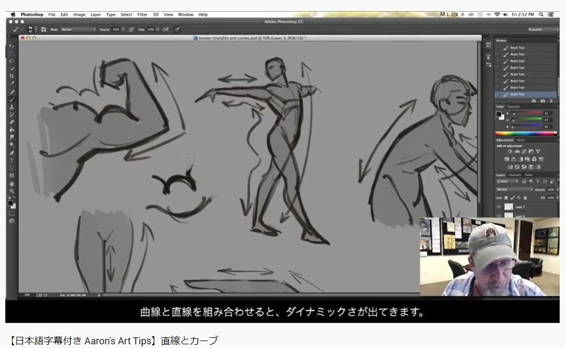Select the Brush tool in the toolbox

pos(12,99)
